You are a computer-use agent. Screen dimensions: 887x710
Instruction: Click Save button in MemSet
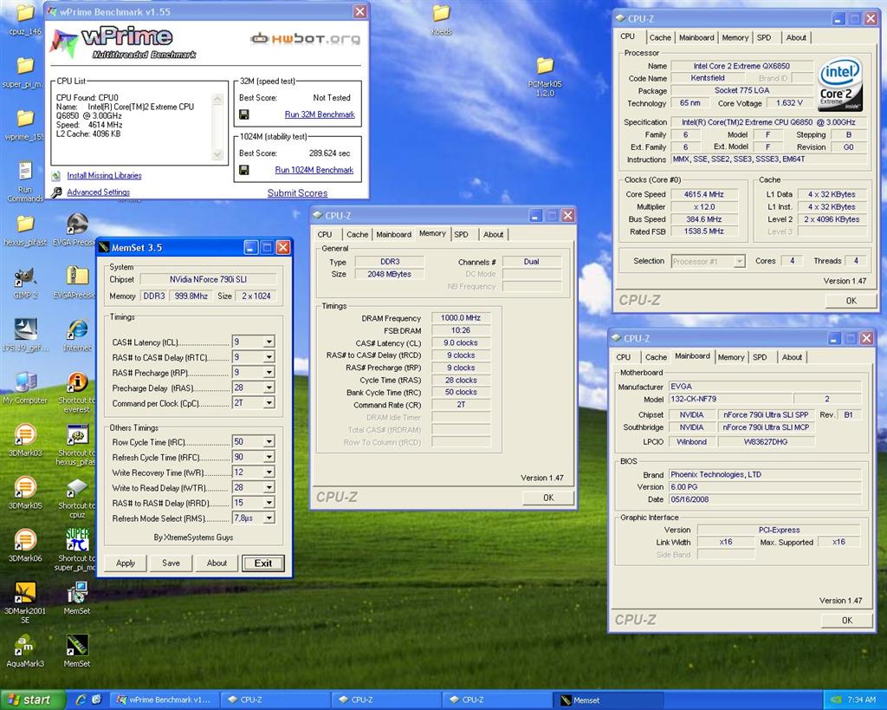click(171, 563)
